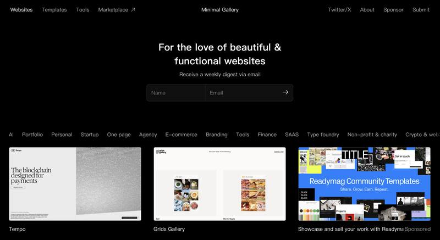Select the Crypto & web3 category

click(422, 135)
